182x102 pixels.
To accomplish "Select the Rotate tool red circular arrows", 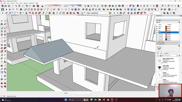I will (x=36, y=13).
